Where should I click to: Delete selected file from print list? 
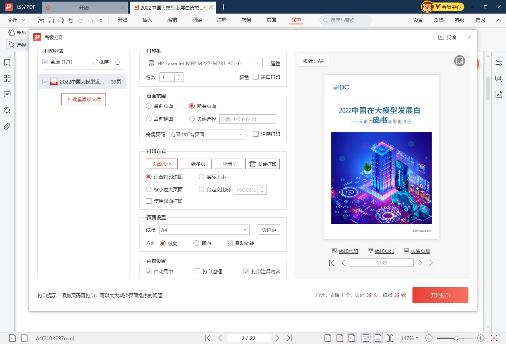(x=117, y=62)
